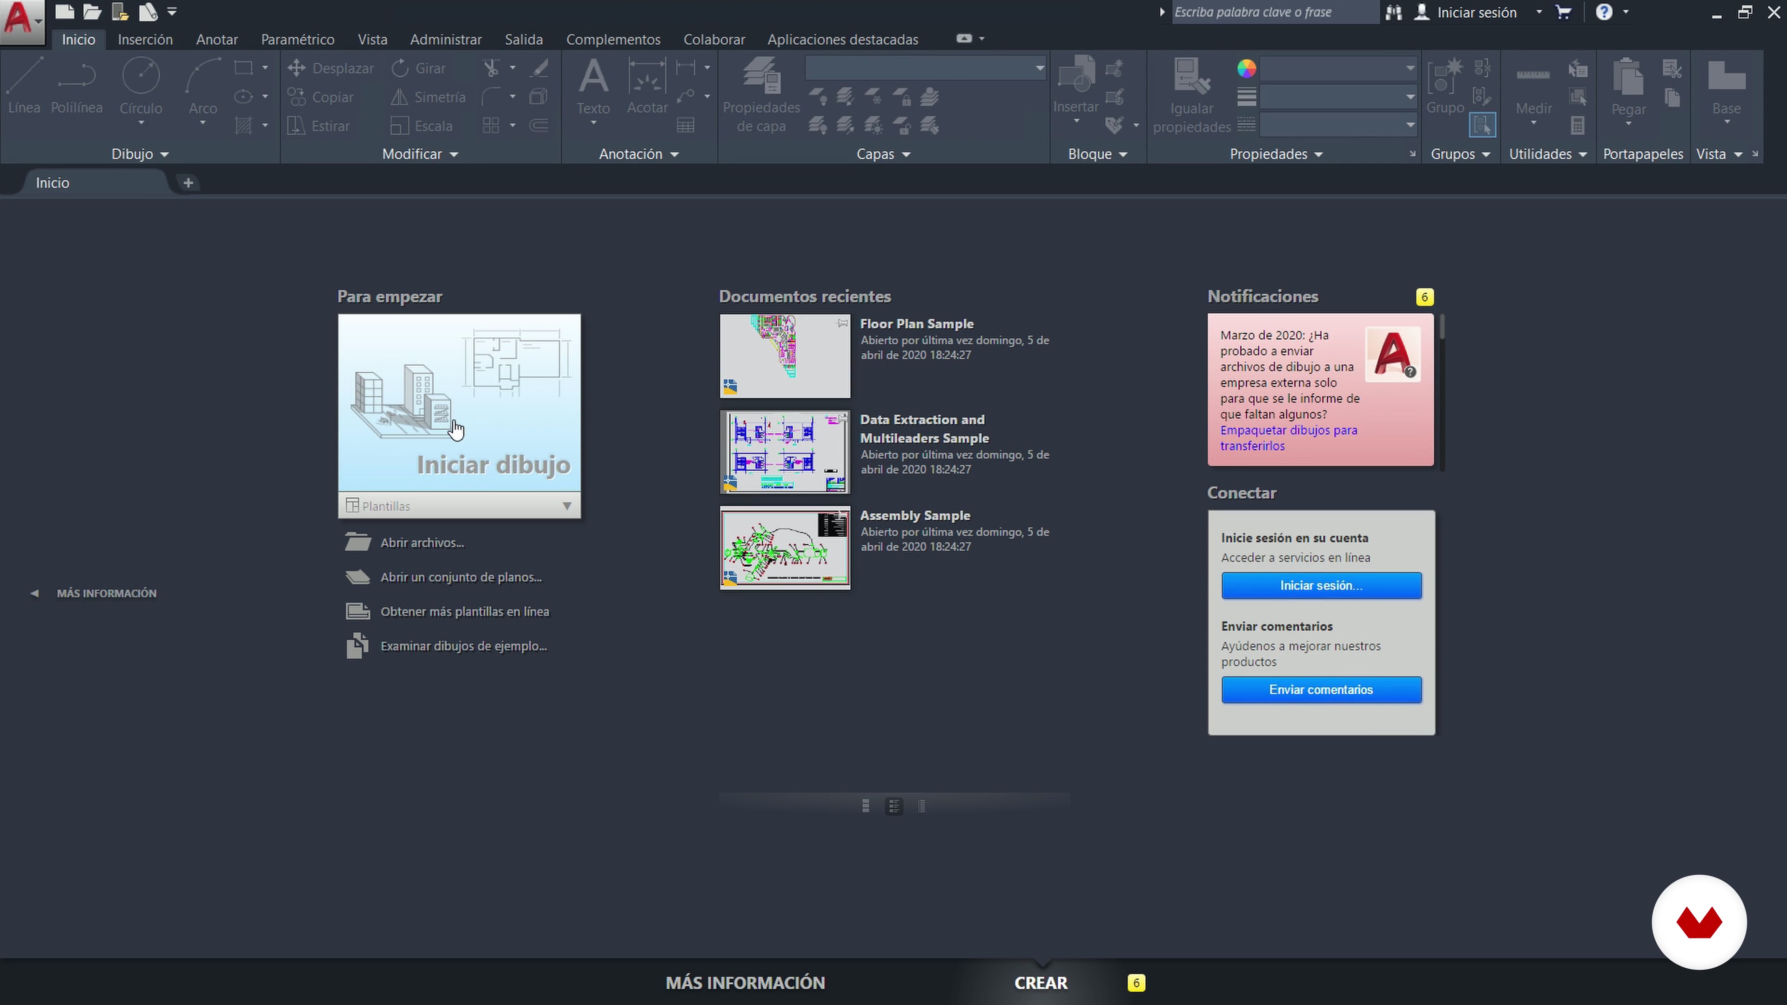Image resolution: width=1787 pixels, height=1005 pixels.
Task: Click the Open folder icon in quick access
Action: 92,12
